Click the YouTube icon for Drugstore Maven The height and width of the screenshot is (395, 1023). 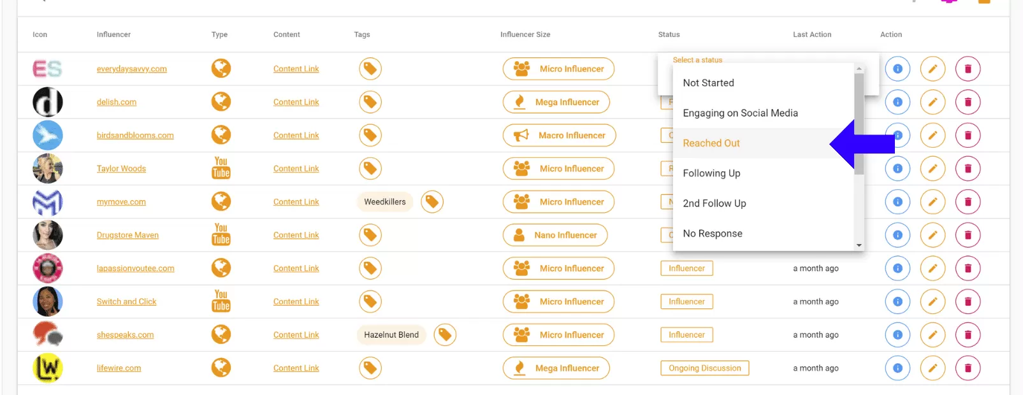(221, 234)
